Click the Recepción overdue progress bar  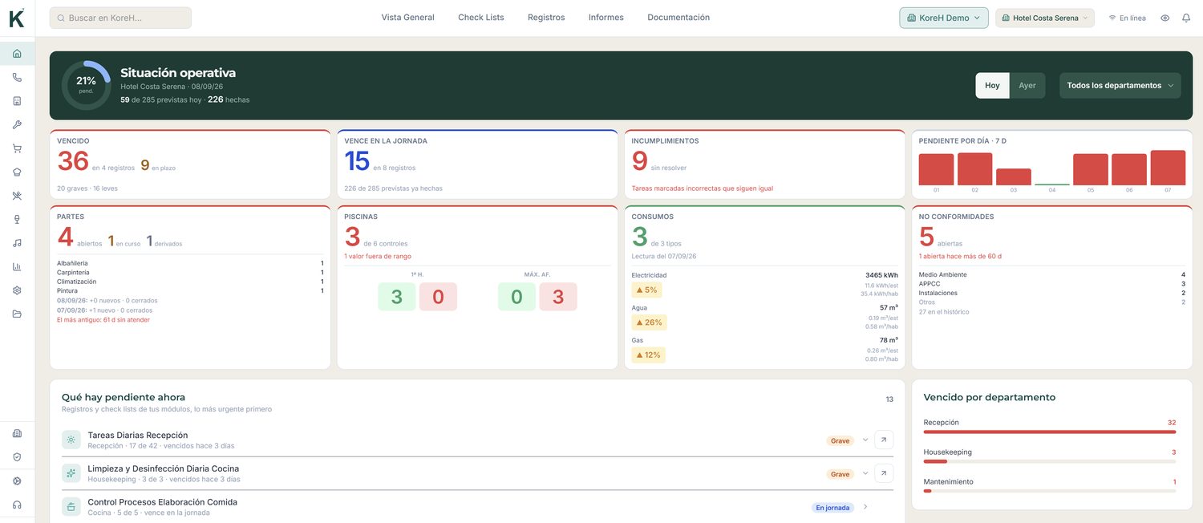(1050, 432)
